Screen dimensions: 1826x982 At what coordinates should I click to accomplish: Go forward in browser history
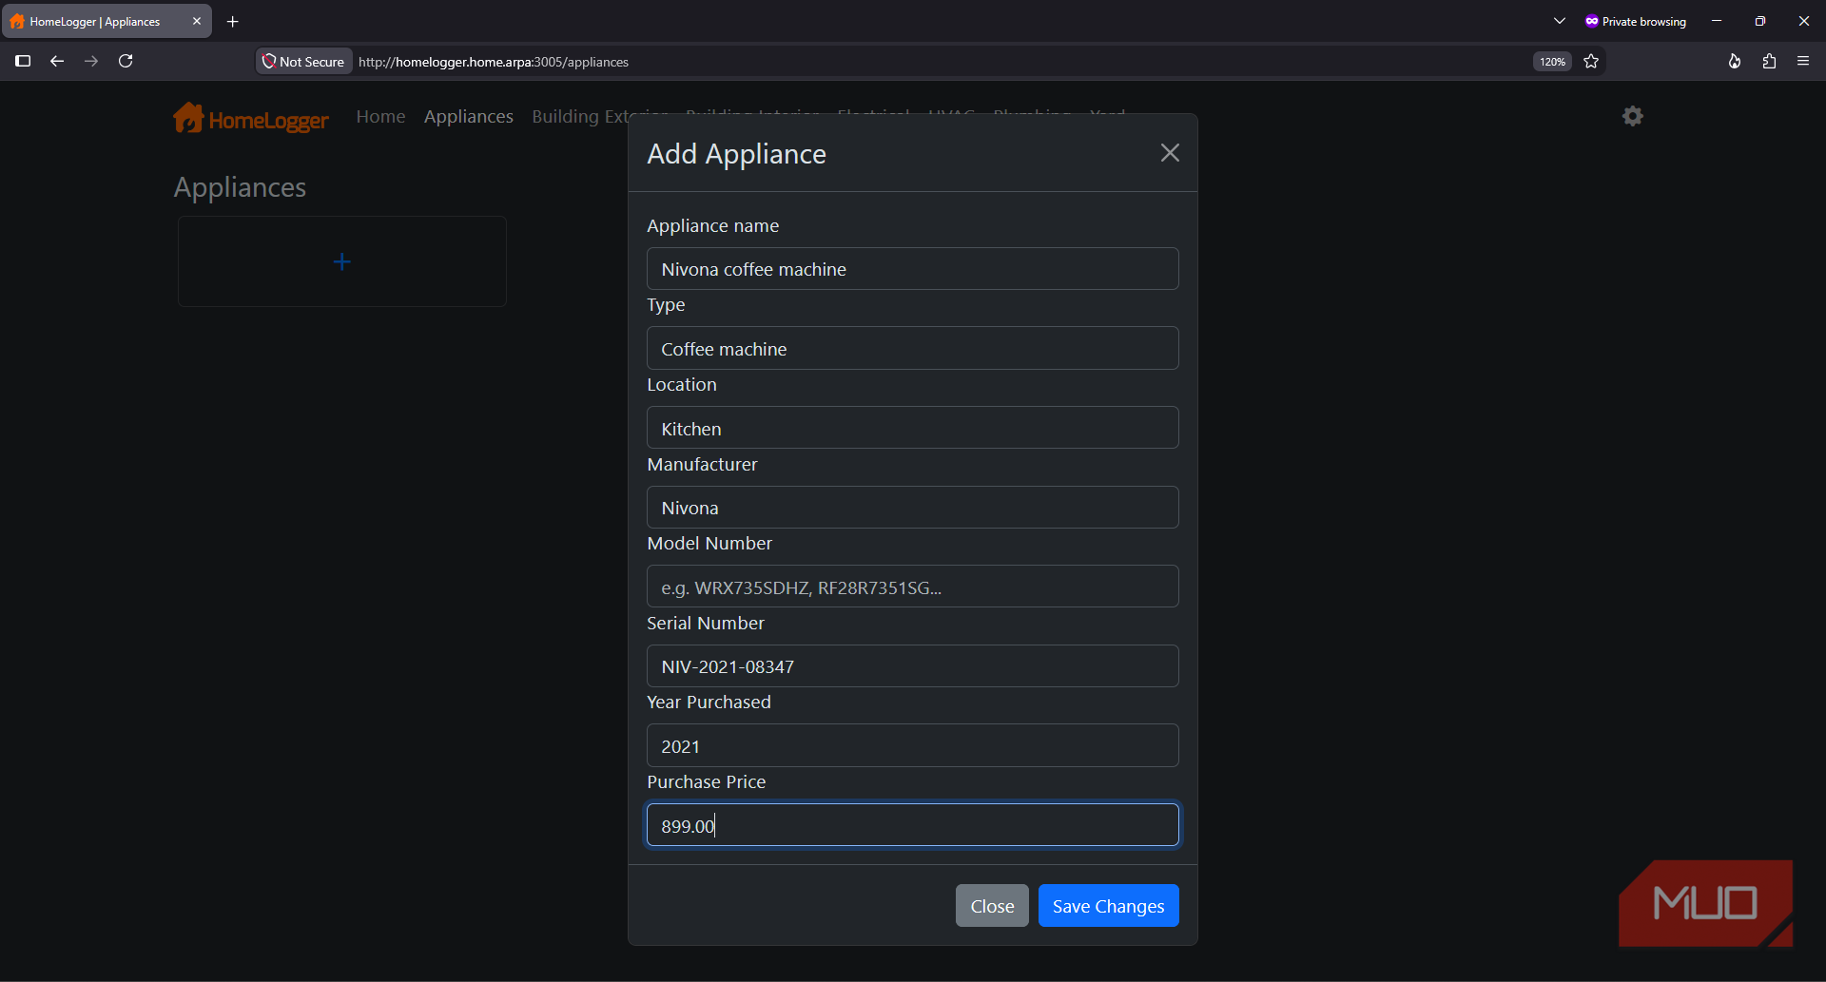91,61
